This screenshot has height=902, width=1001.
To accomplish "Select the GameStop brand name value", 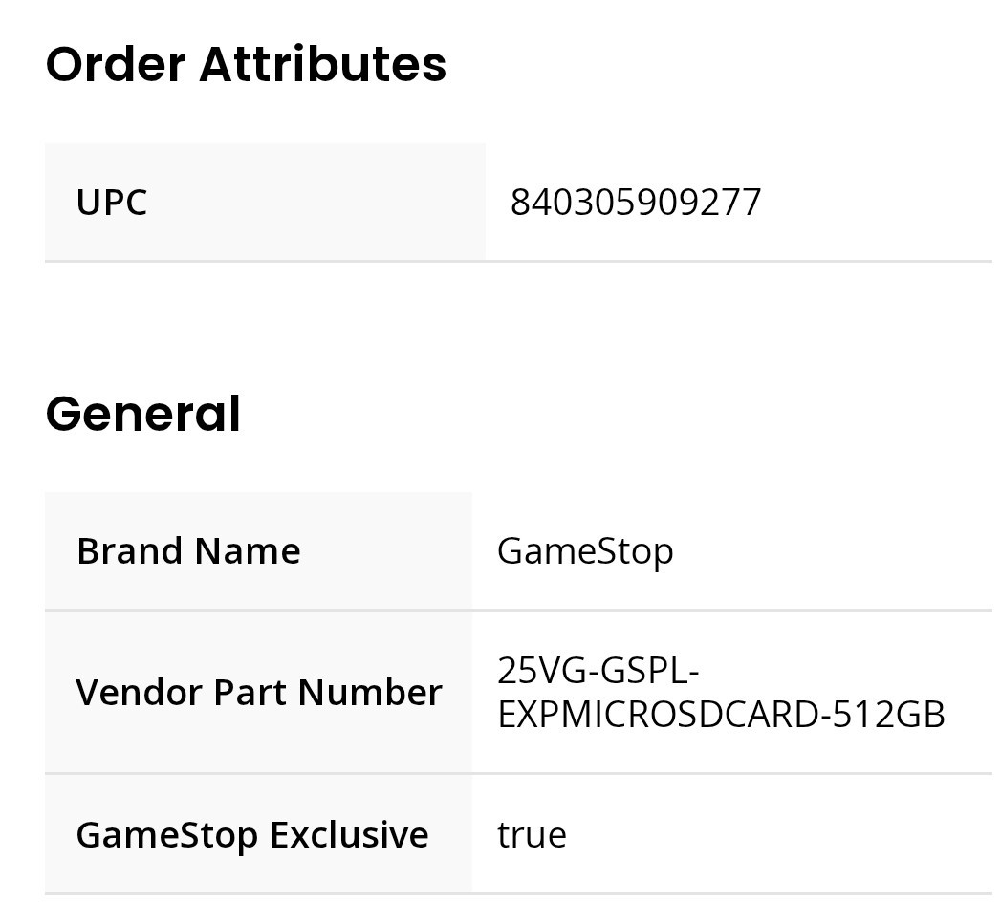I will click(585, 551).
